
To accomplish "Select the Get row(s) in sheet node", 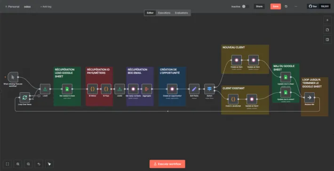I will [67, 89].
